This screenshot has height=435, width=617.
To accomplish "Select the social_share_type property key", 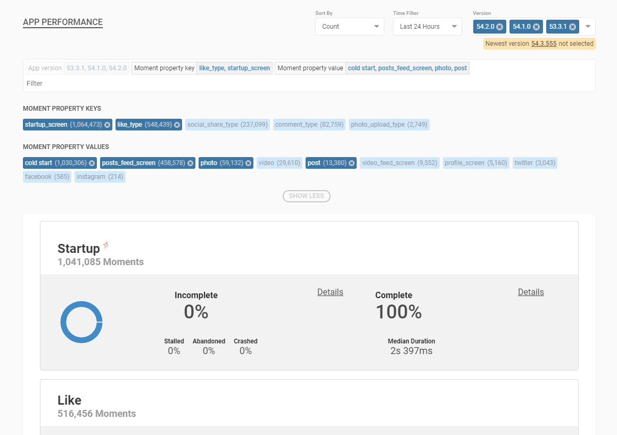I will tap(227, 125).
